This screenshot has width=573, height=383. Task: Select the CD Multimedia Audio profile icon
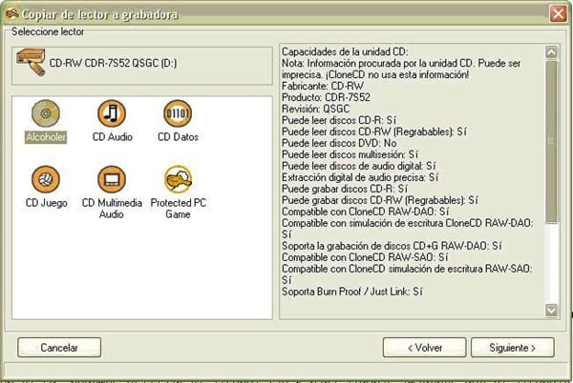[x=112, y=179]
